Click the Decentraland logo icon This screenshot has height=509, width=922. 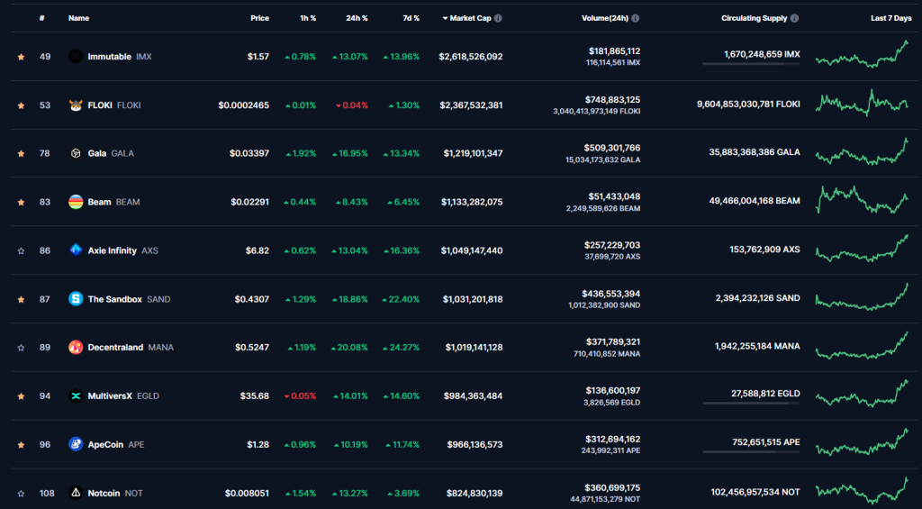[x=76, y=347]
